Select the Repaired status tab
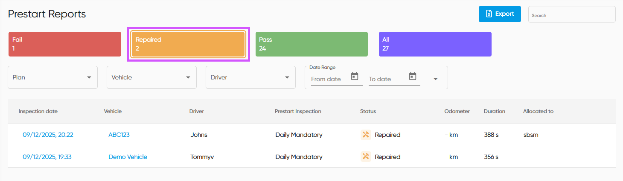The height and width of the screenshot is (181, 623). [x=188, y=44]
